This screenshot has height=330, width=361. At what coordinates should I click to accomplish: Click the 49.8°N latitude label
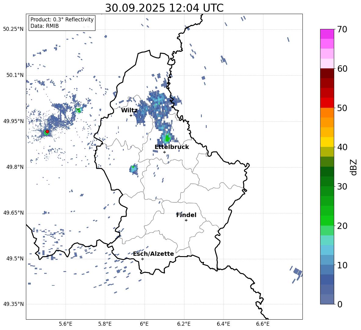click(15, 167)
